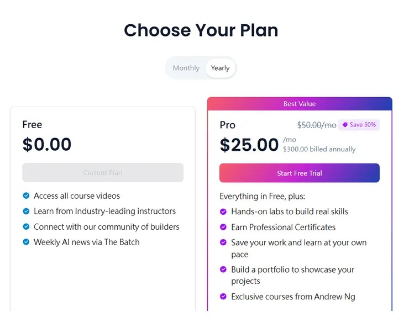Select the Yearly billing option
The height and width of the screenshot is (317, 409).
[220, 68]
